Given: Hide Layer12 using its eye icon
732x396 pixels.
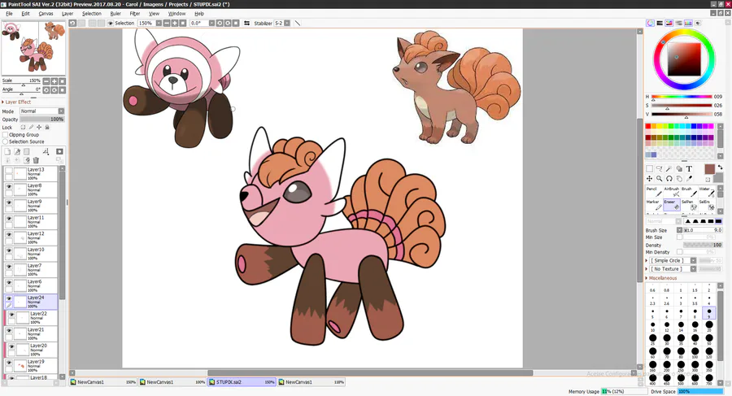Looking at the screenshot, I should (x=9, y=234).
